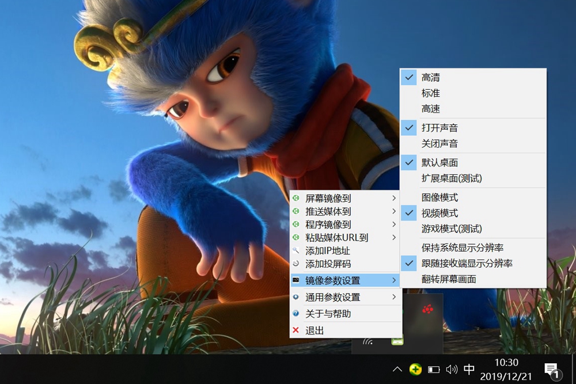Click the wireless icon in tray overflow popup
The image size is (576, 384).
point(367,342)
